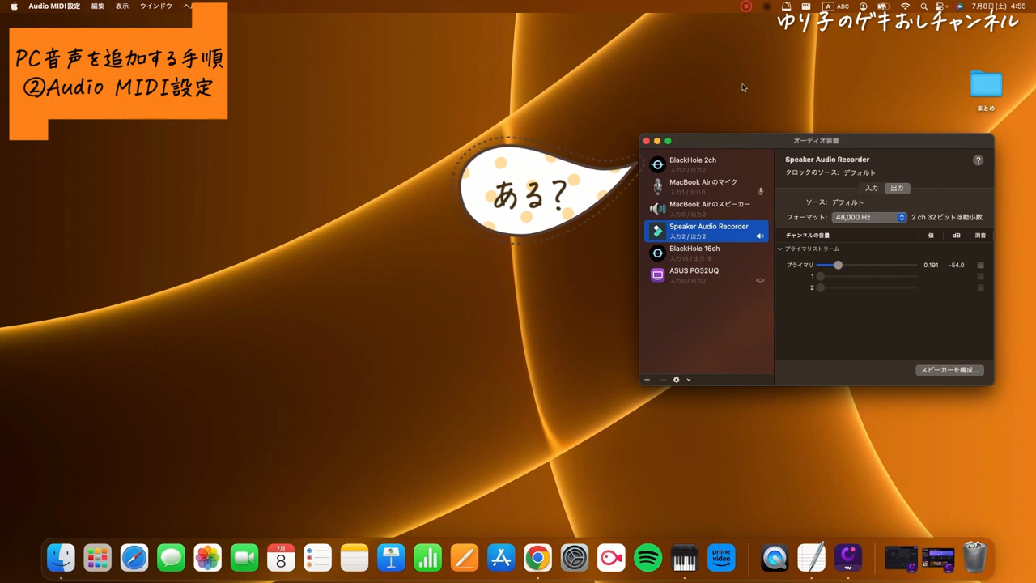Open Reminders from the Dock
The height and width of the screenshot is (583, 1036).
tap(317, 558)
